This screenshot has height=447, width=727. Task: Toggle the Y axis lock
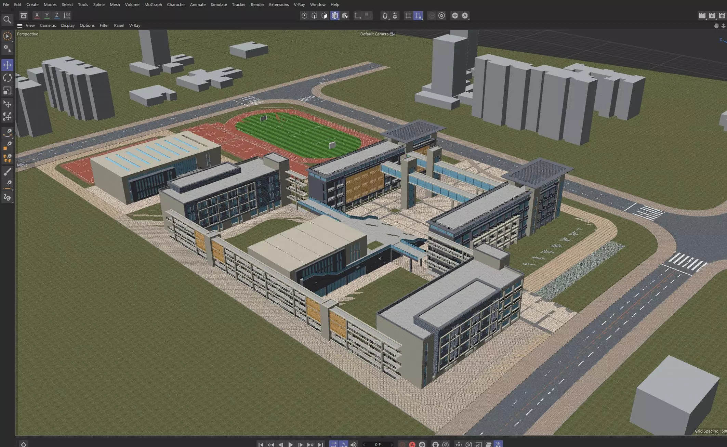47,15
